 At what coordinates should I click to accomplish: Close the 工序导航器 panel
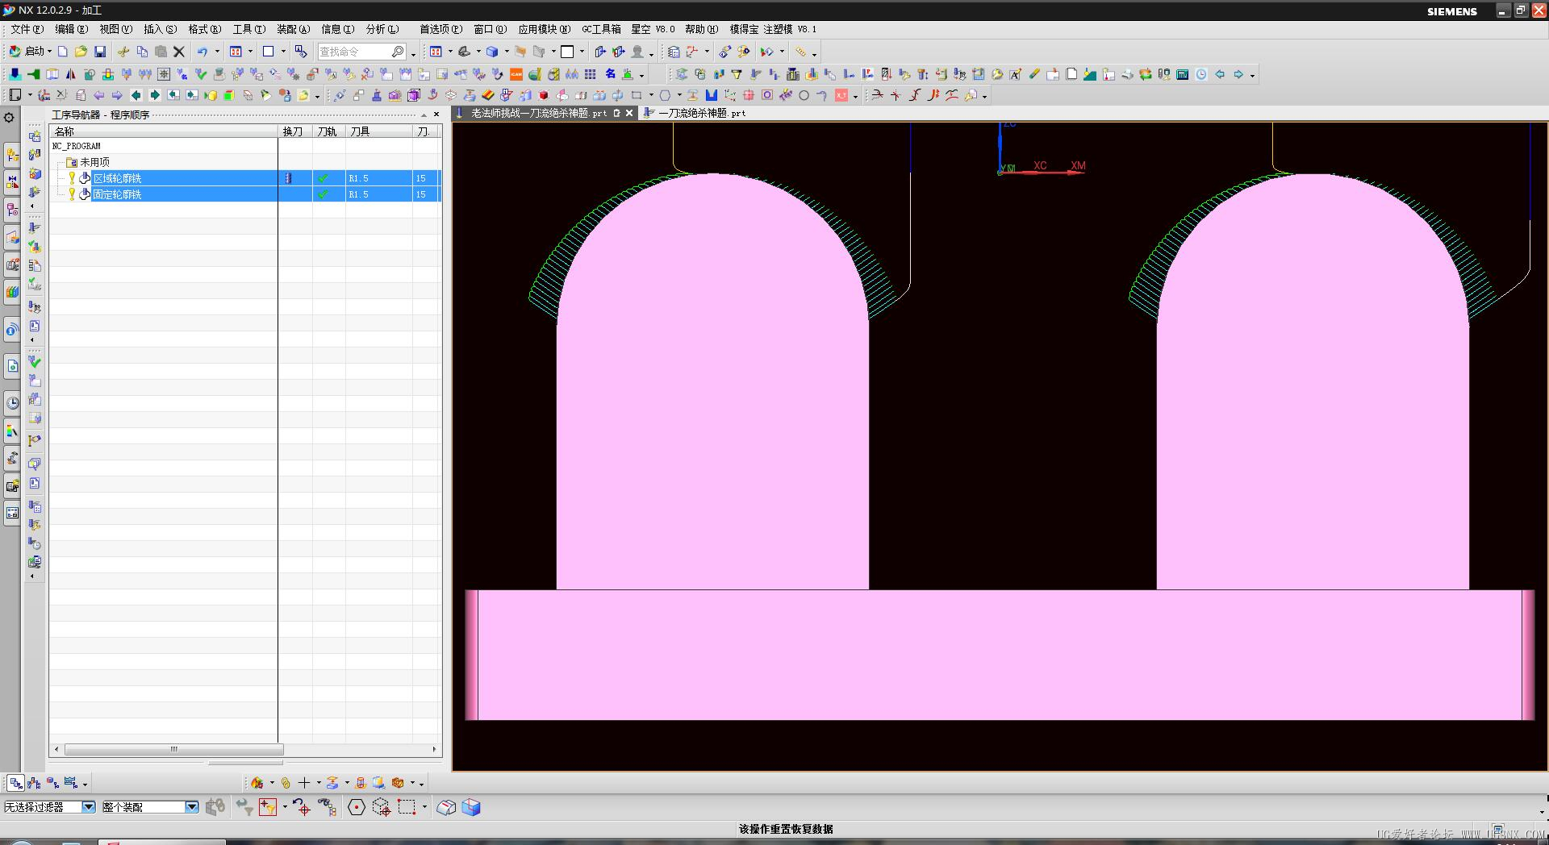tap(436, 114)
